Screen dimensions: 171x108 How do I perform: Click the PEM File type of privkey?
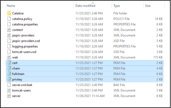(x=119, y=79)
